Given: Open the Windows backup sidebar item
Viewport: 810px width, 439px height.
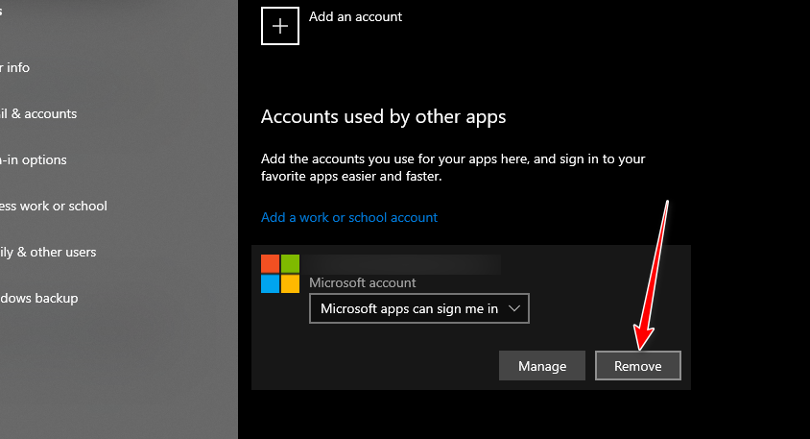Looking at the screenshot, I should pyautogui.click(x=40, y=298).
